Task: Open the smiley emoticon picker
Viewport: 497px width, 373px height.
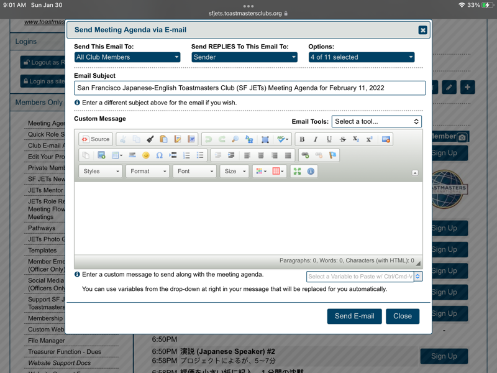Action: 146,155
